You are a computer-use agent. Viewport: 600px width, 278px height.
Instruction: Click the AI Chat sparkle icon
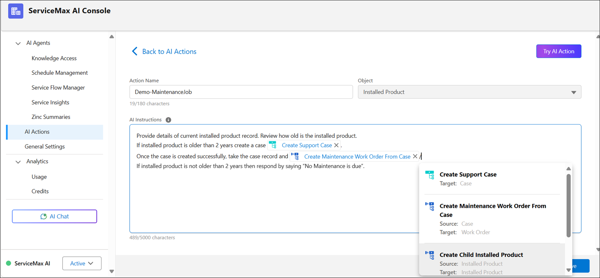click(x=44, y=216)
